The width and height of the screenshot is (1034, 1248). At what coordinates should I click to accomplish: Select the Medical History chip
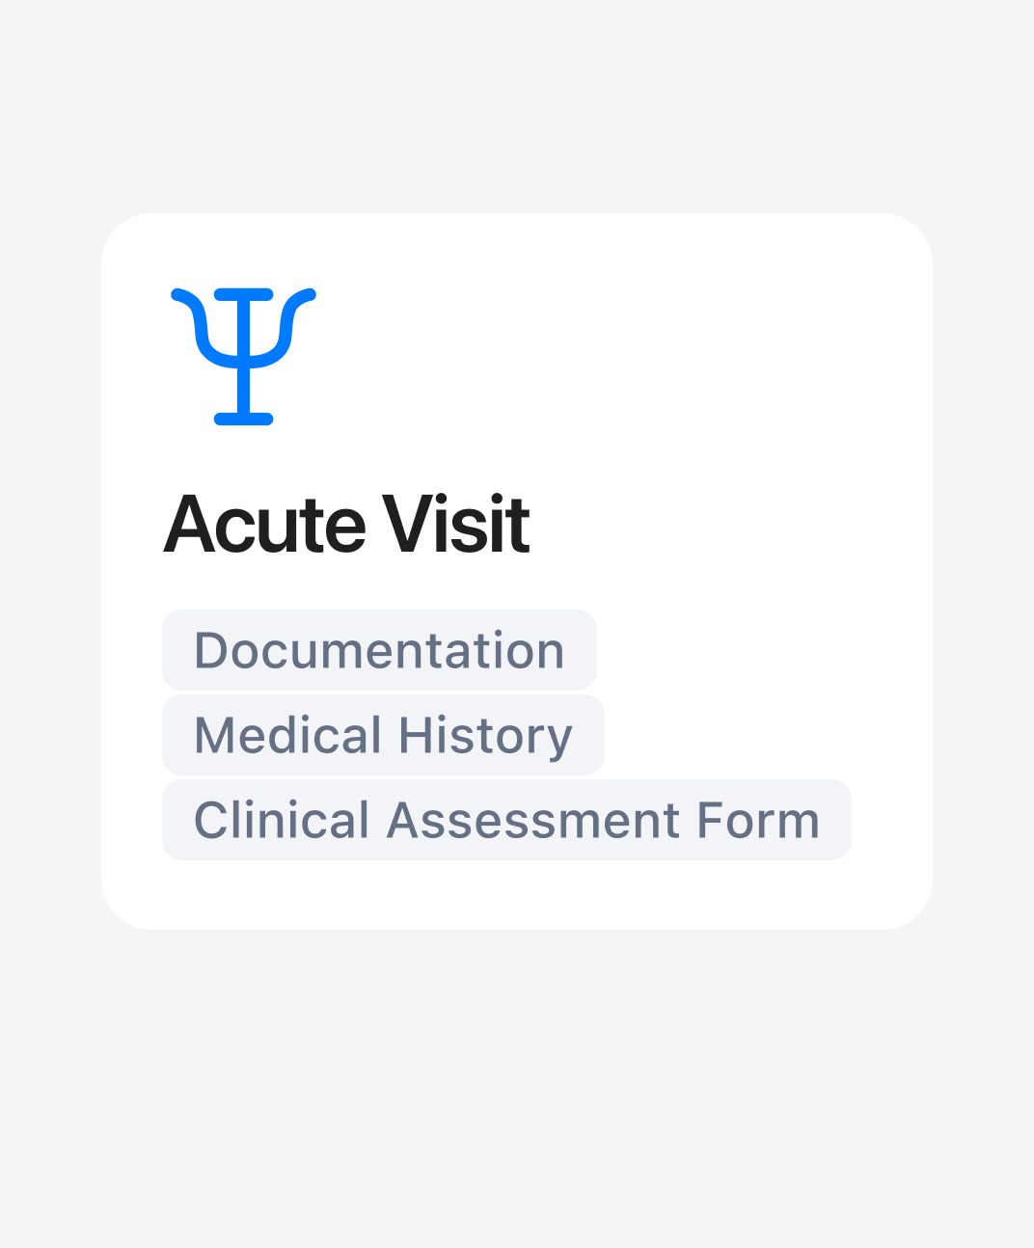pyautogui.click(x=383, y=735)
